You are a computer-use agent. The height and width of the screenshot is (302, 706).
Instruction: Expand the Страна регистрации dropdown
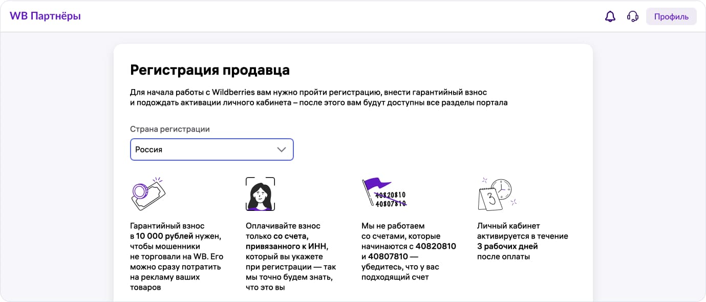211,149
